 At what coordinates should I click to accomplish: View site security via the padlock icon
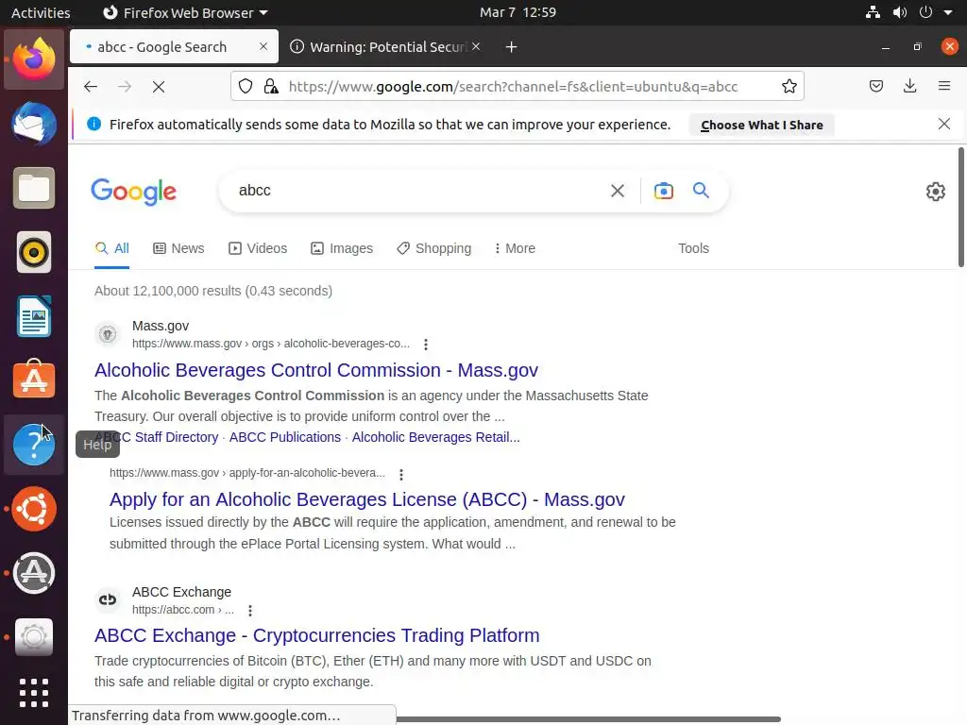tap(271, 86)
